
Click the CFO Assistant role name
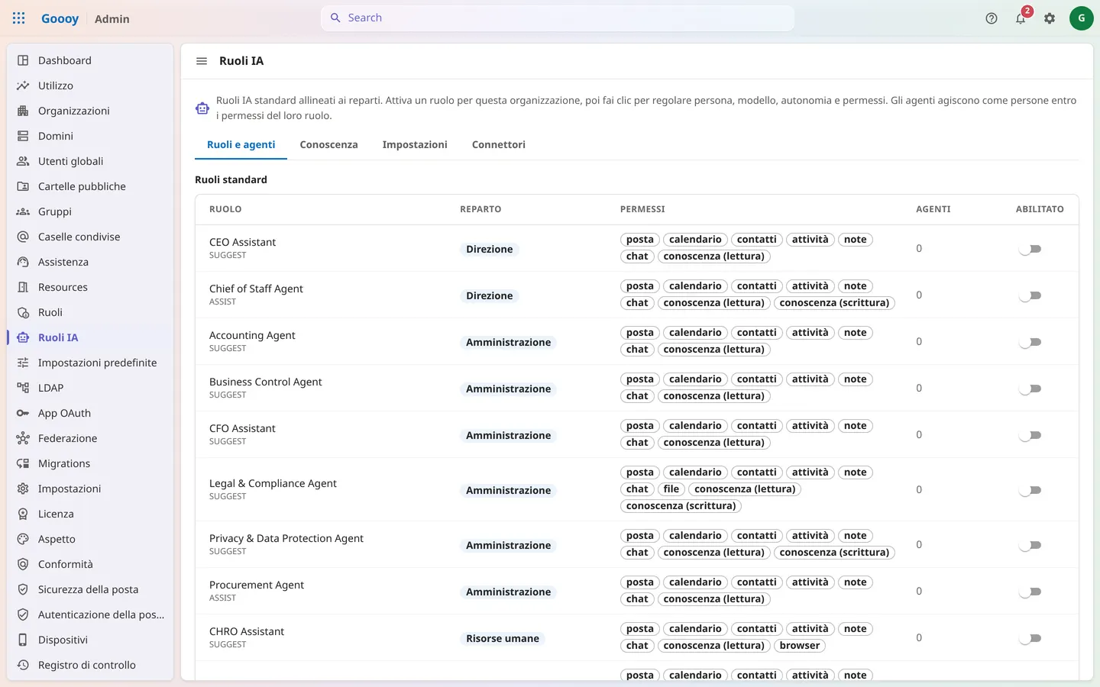[x=242, y=428]
